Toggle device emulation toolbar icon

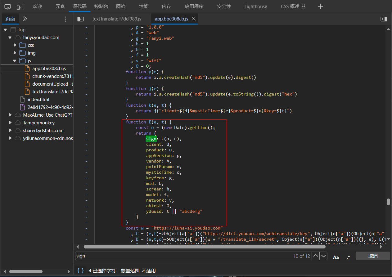[20, 7]
